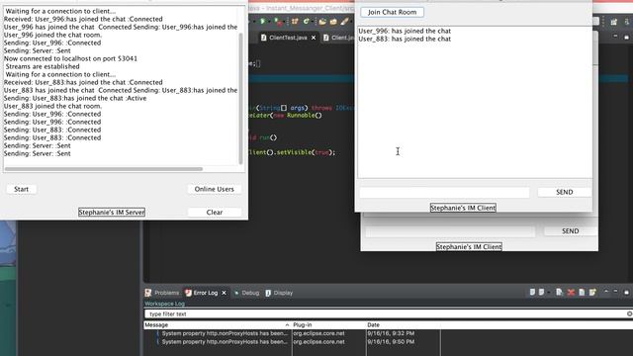The width and height of the screenshot is (633, 356).
Task: Click 'Stephanie's IM Client' label in back window
Action: [x=469, y=246]
